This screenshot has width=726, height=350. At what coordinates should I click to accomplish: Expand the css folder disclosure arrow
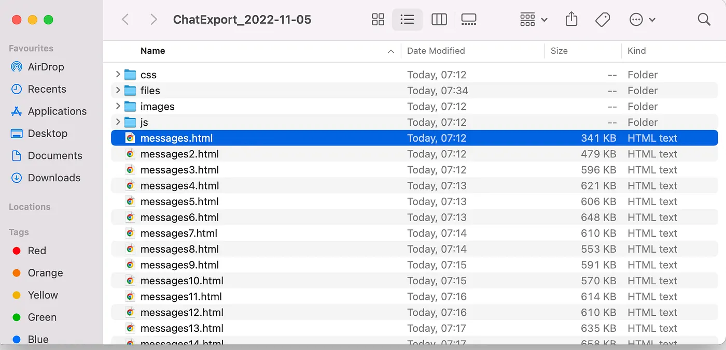pos(118,75)
